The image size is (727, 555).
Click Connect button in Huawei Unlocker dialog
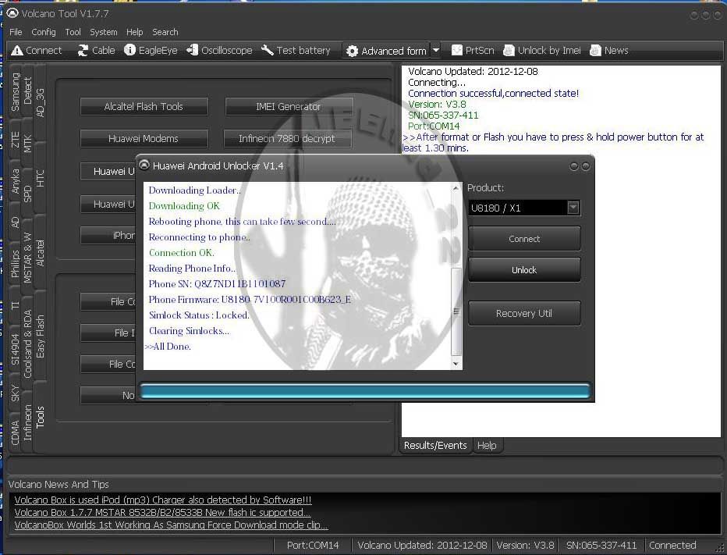(x=524, y=239)
